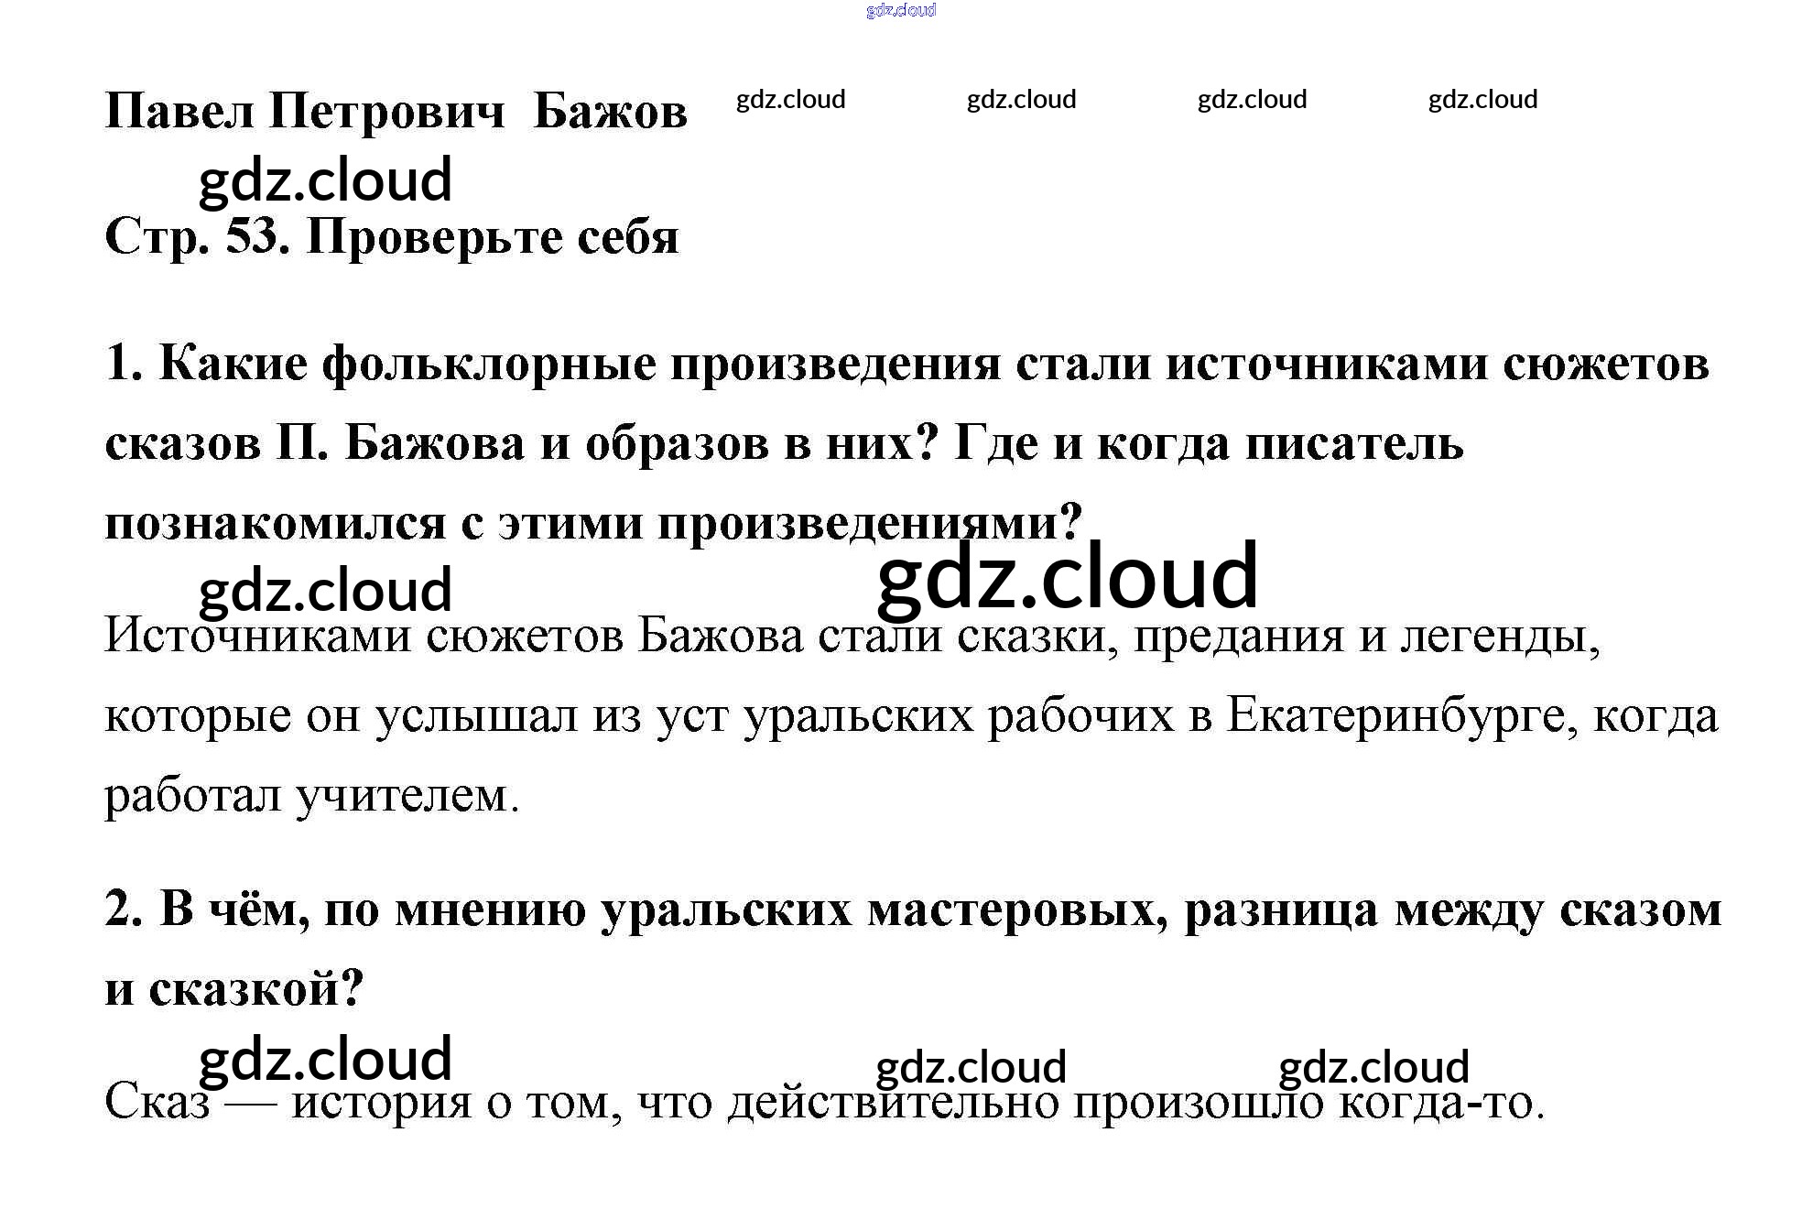This screenshot has height=1209, width=1802.
Task: Click the line "познакомился с этими произведениями?"
Action: (x=593, y=523)
